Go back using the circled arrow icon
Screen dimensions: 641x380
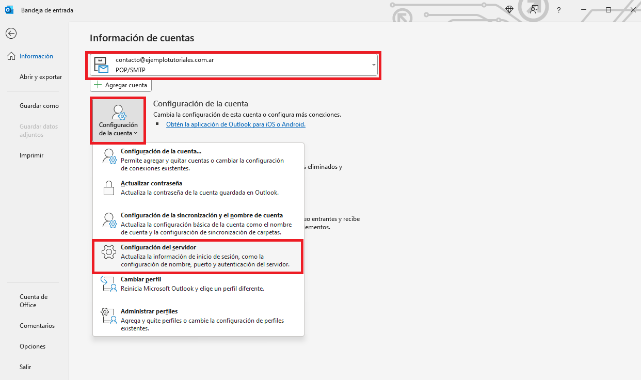11,34
